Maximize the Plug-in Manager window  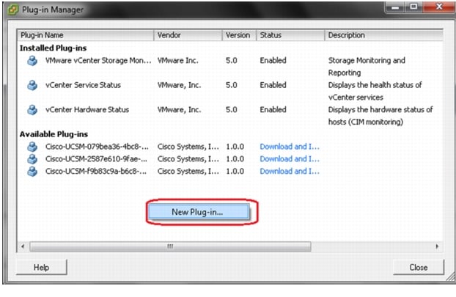(x=413, y=7)
